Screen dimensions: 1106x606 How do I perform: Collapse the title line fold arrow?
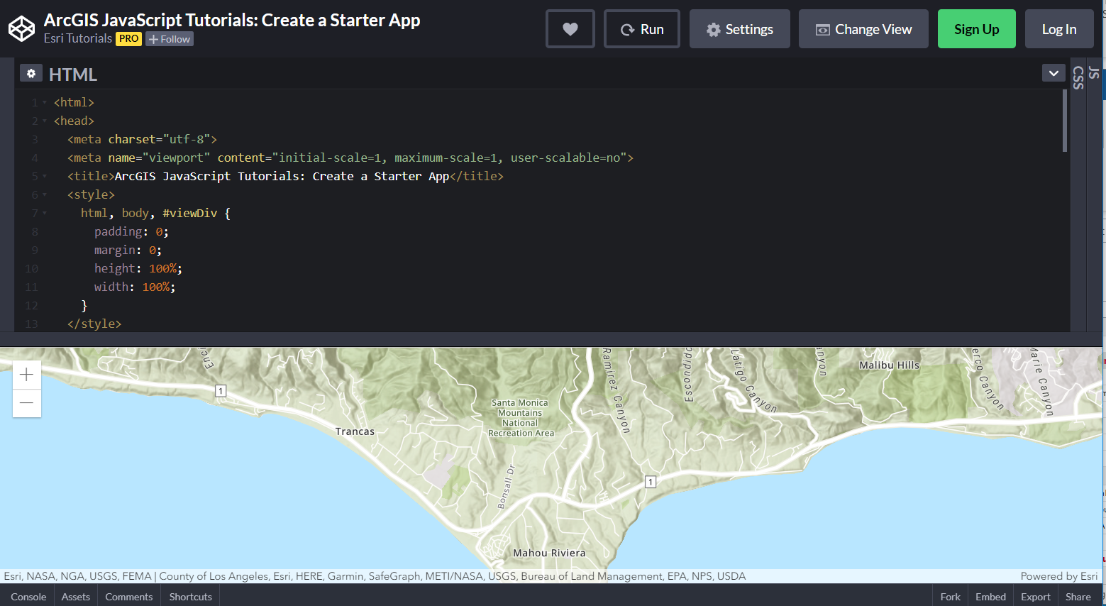coord(45,177)
